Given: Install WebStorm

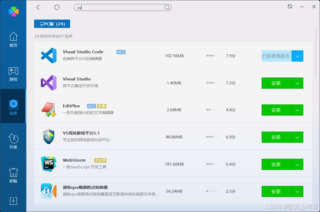Looking at the screenshot, I should tap(276, 164).
